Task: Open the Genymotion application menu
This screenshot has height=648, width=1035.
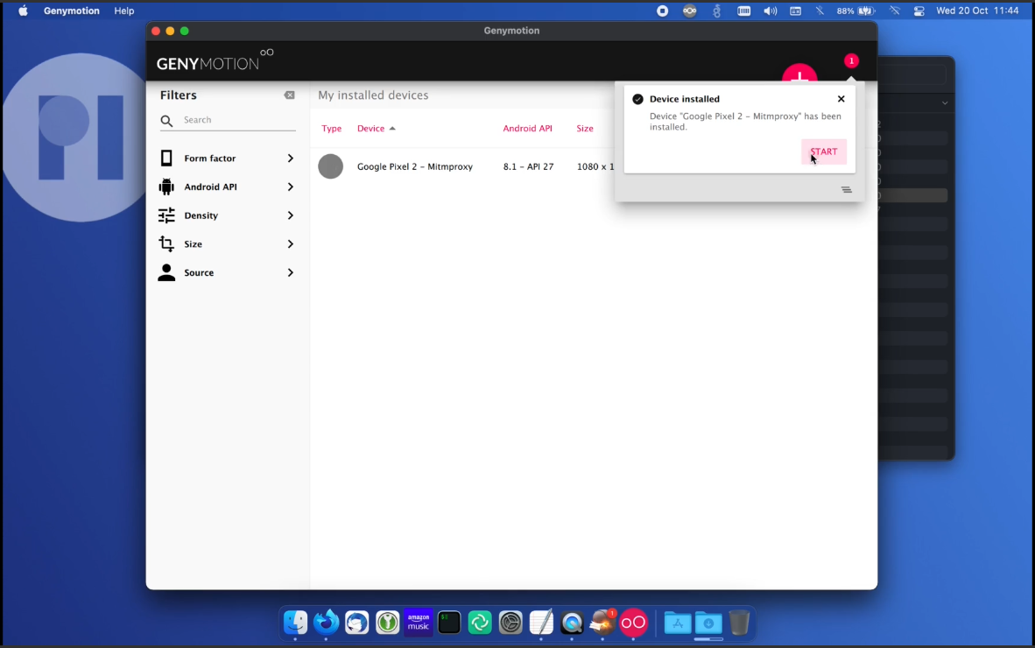Action: (72, 11)
